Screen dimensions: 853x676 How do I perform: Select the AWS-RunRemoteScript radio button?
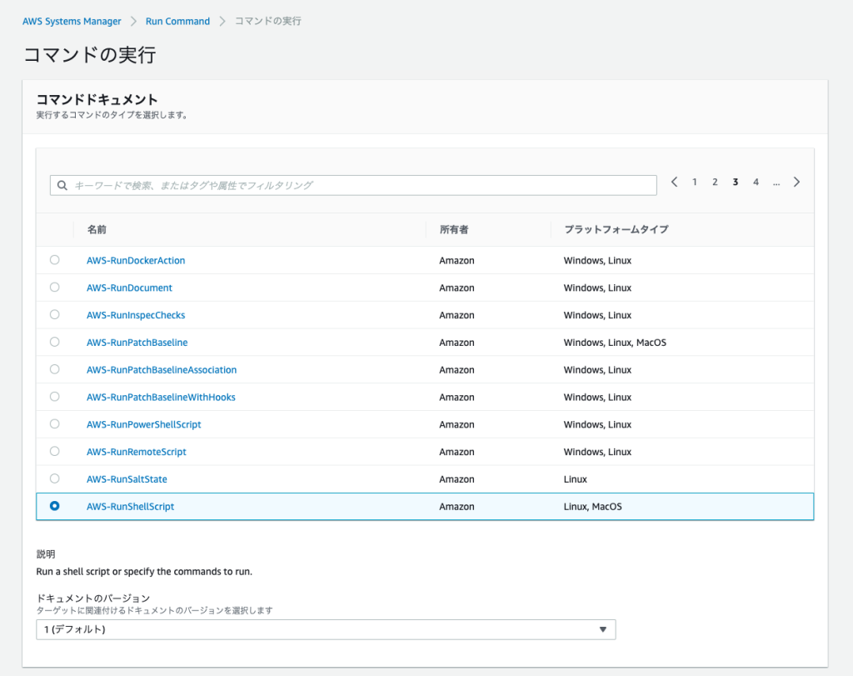54,451
